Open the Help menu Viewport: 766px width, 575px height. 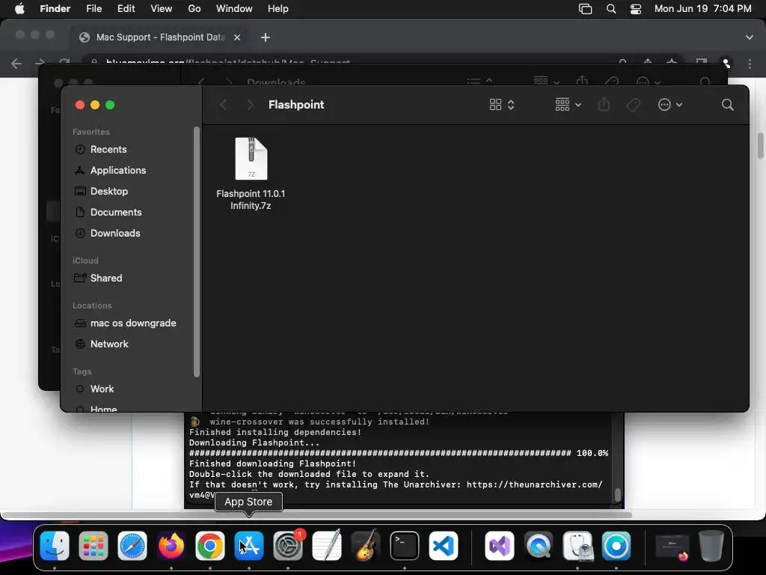tap(278, 9)
